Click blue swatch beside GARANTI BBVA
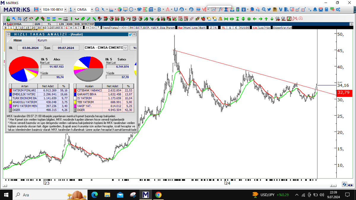 click(x=75, y=94)
